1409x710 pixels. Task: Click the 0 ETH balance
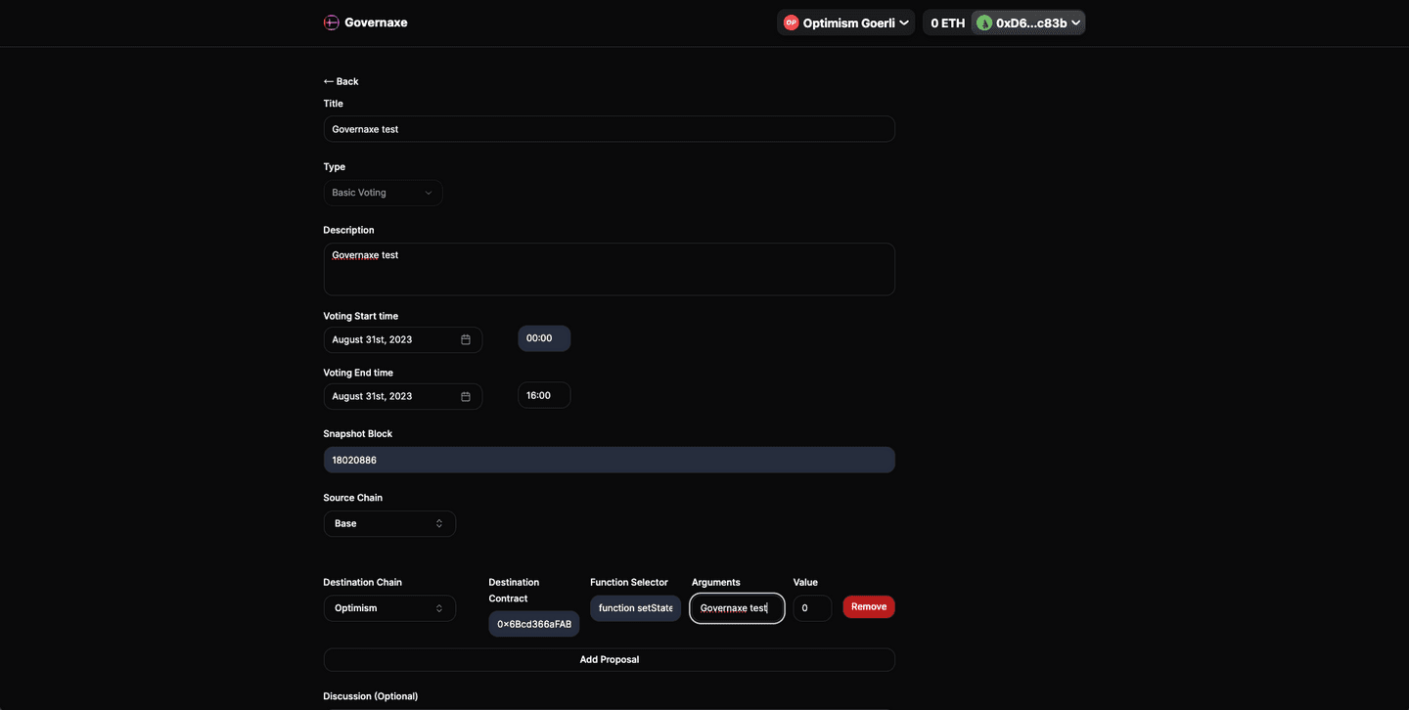tap(947, 22)
